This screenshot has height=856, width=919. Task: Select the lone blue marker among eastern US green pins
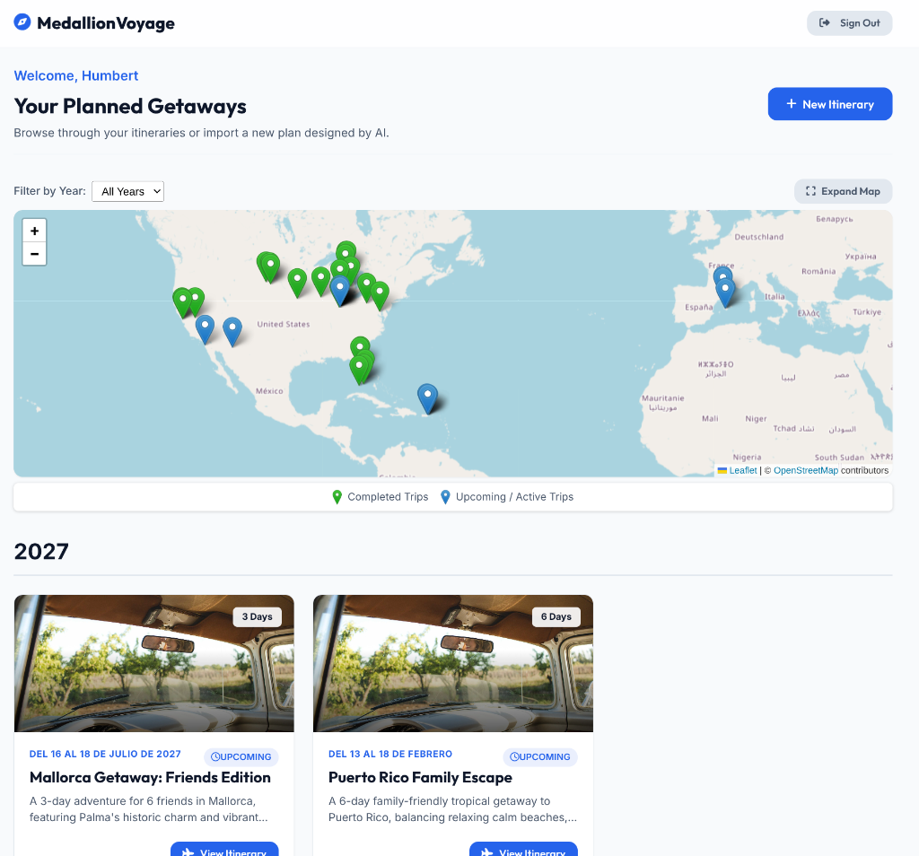[x=340, y=292]
